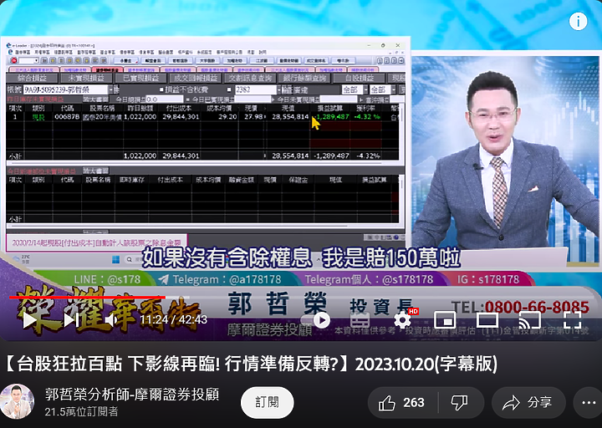The height and width of the screenshot is (428, 602).
Task: Share the video via the 分享 button
Action: point(528,402)
